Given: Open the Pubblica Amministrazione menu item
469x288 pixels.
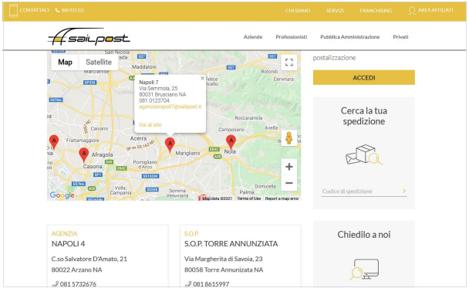Looking at the screenshot, I should click(x=349, y=37).
